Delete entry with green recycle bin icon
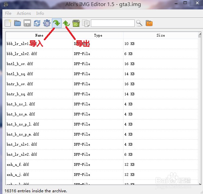 coord(76,23)
